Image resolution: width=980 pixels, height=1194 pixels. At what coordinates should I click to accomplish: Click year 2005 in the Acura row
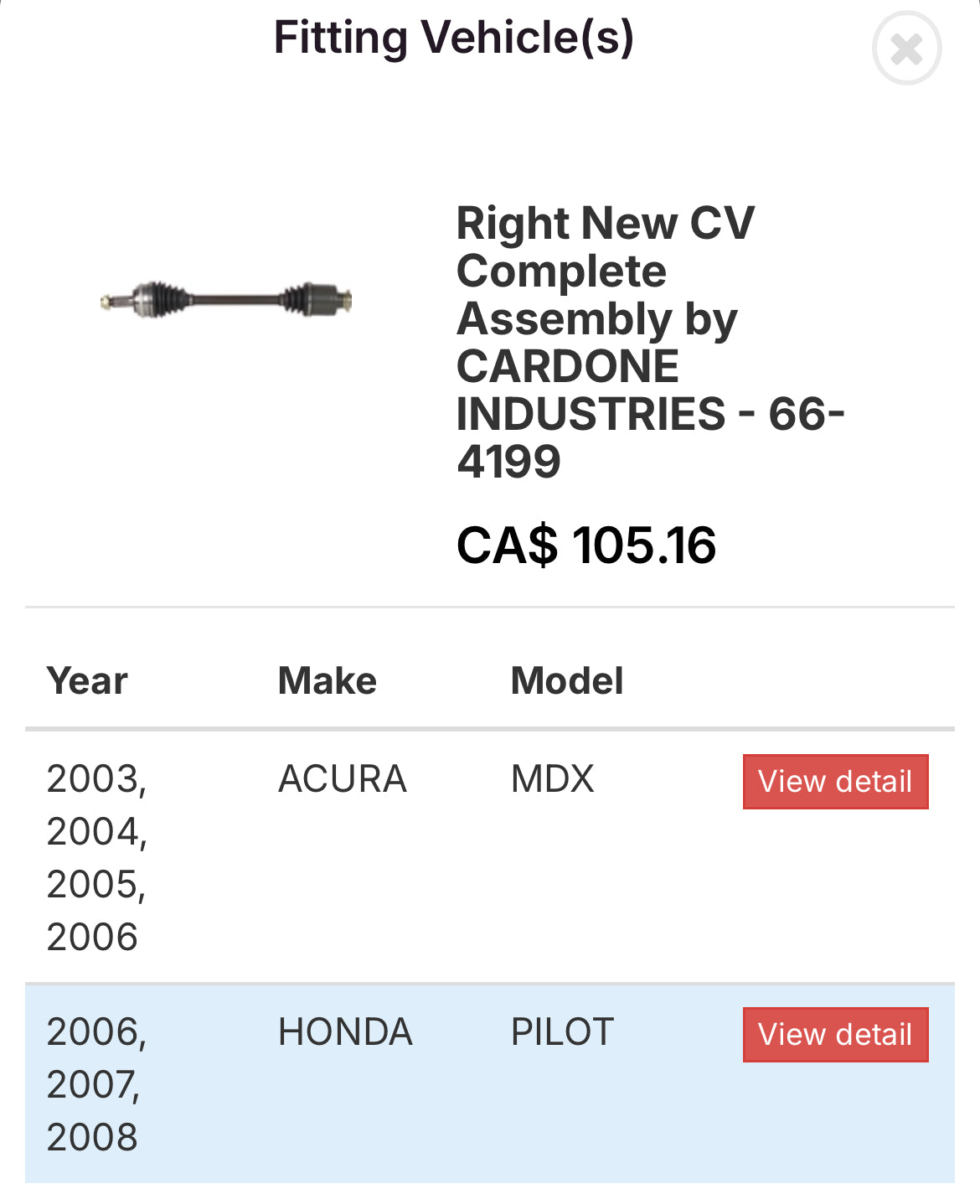point(95,885)
